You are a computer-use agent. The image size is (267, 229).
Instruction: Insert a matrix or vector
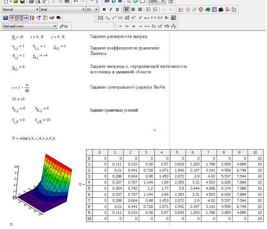tap(100, 18)
